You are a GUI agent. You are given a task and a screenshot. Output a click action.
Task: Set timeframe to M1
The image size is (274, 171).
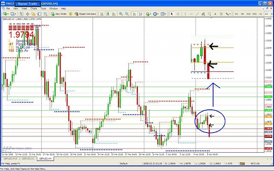coord(236,14)
